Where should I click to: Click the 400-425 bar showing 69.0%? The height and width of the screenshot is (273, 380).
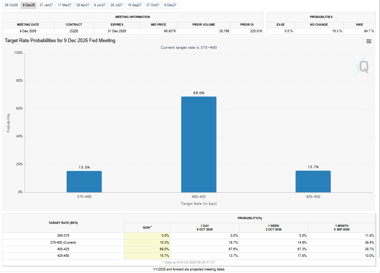(199, 144)
